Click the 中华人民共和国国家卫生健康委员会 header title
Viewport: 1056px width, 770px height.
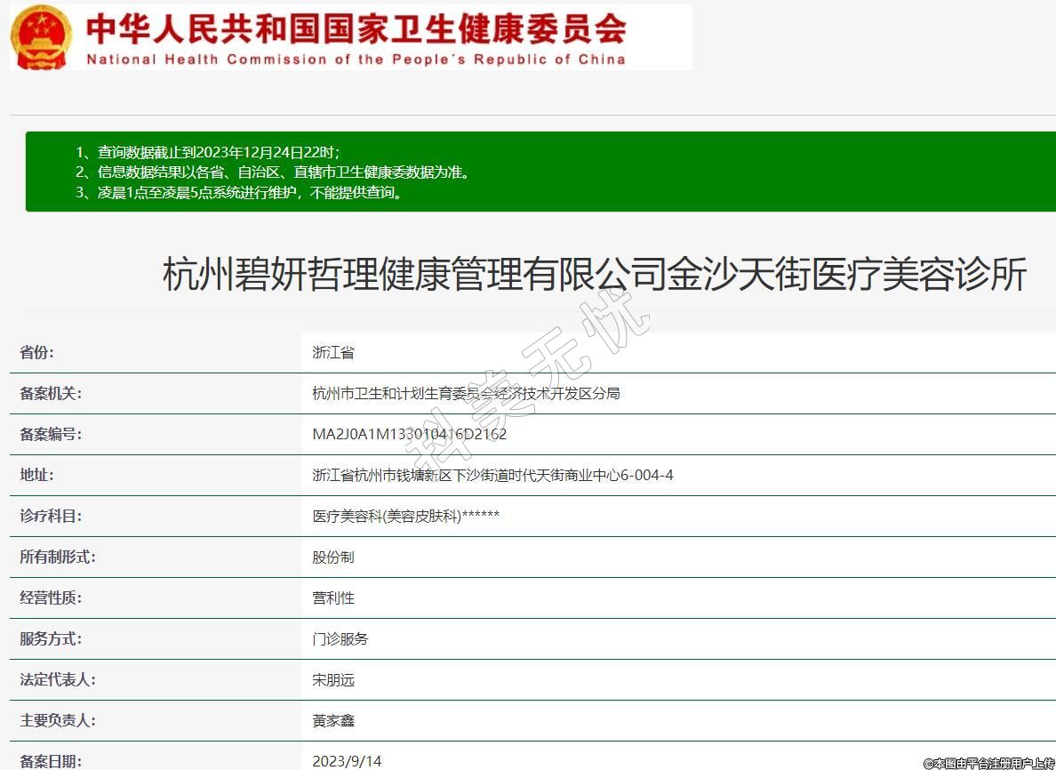pyautogui.click(x=356, y=28)
